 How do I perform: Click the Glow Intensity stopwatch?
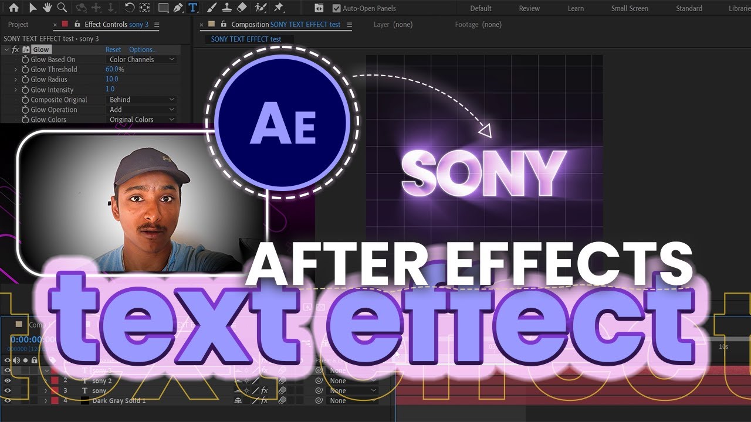(x=25, y=90)
